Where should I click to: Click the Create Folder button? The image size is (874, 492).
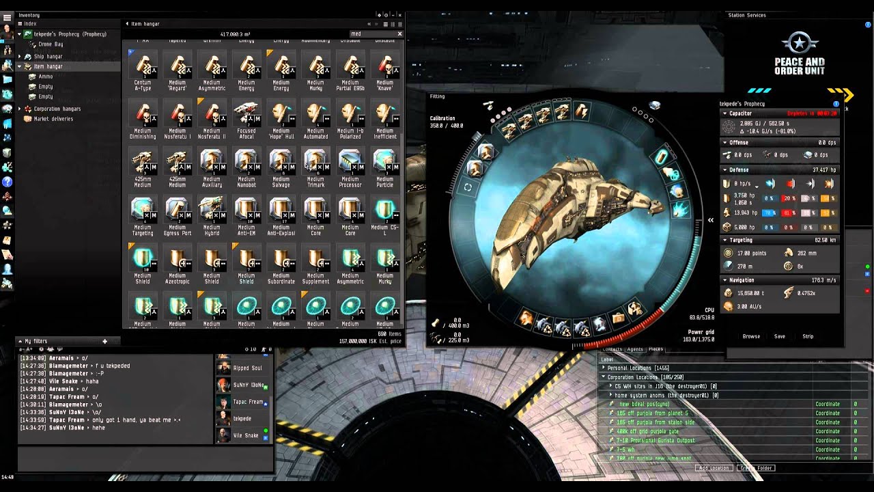756,468
